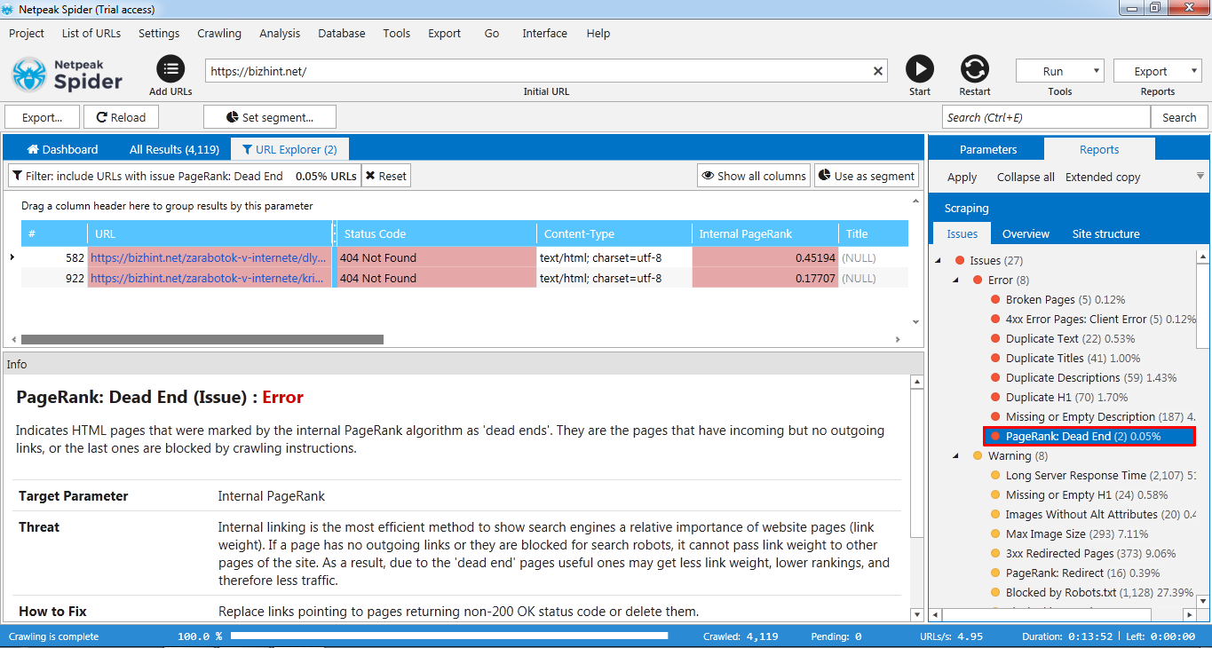Open the Tools menu

click(x=397, y=33)
